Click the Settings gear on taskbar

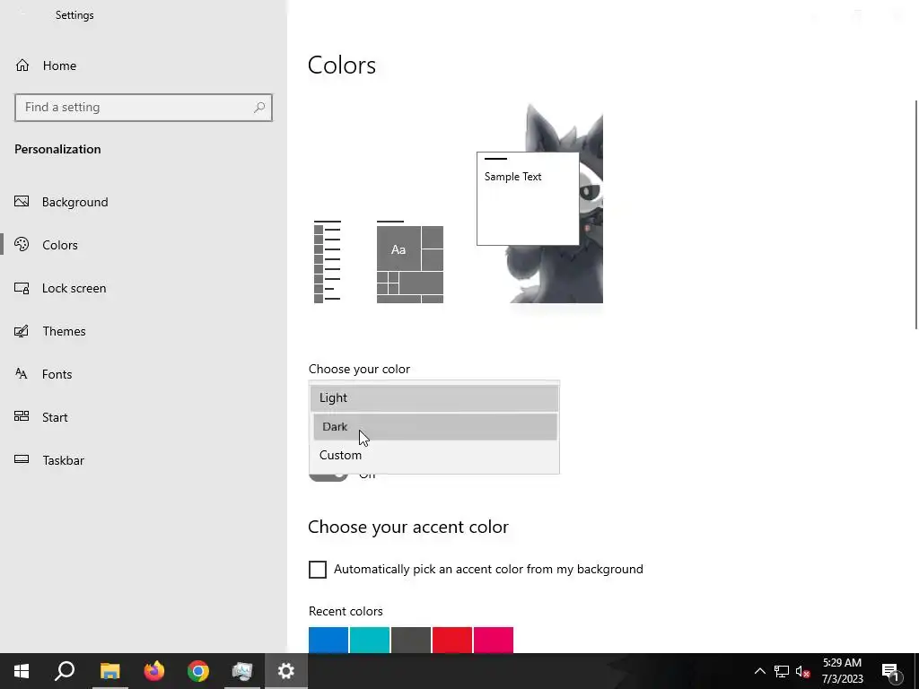click(x=286, y=671)
